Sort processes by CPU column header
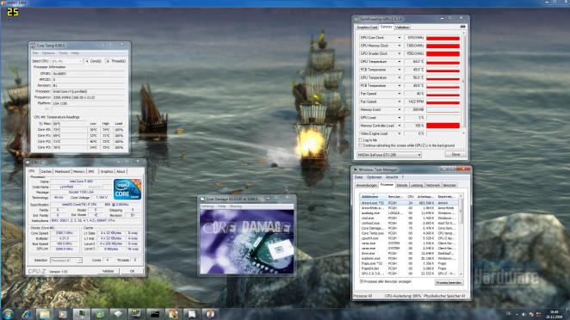The width and height of the screenshot is (570, 320). tap(411, 196)
